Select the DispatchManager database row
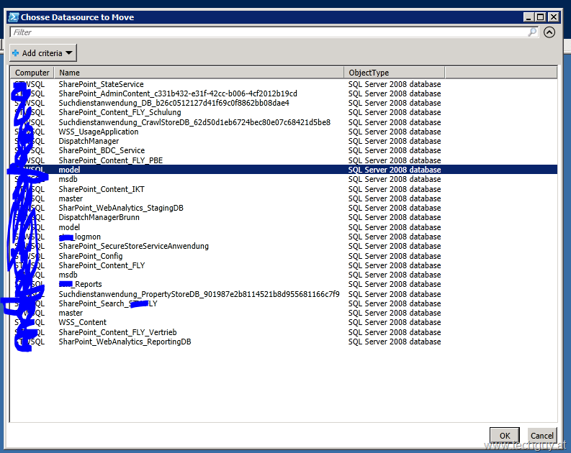The image size is (571, 453). pos(89,141)
